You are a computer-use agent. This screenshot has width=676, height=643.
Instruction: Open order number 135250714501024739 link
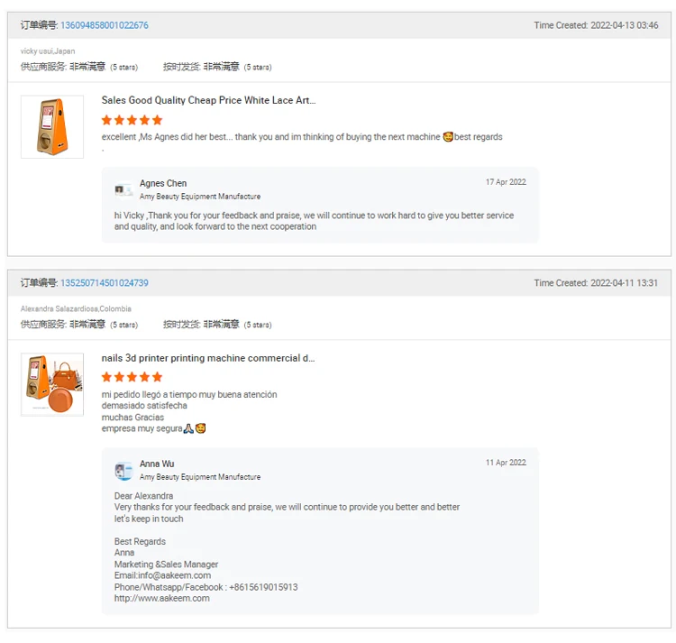[104, 283]
